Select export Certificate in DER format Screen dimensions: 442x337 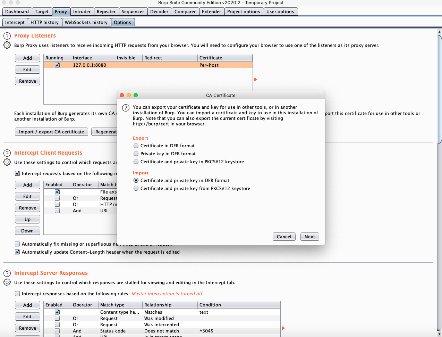[136, 146]
